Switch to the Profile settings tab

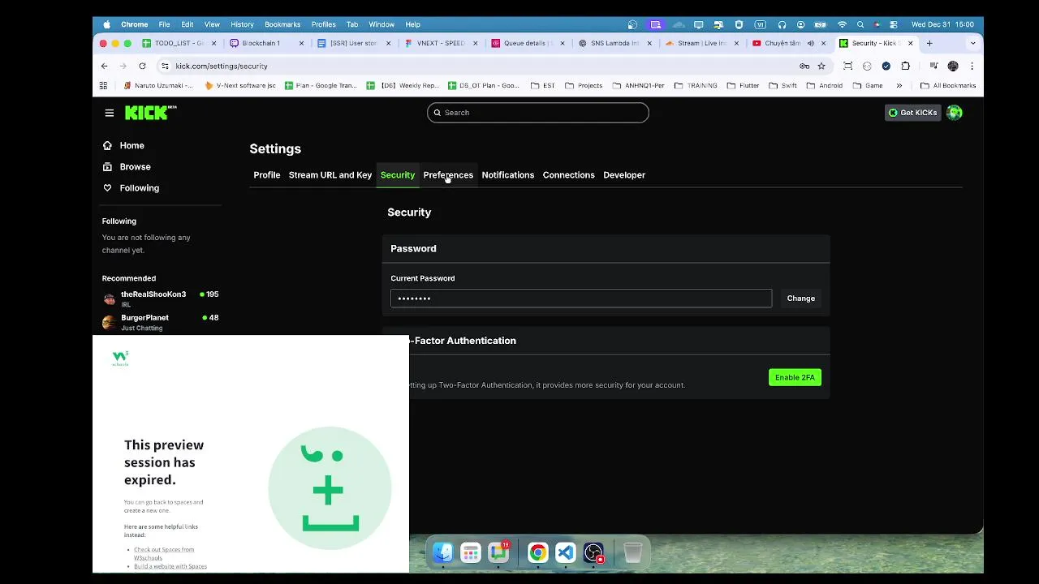point(267,174)
